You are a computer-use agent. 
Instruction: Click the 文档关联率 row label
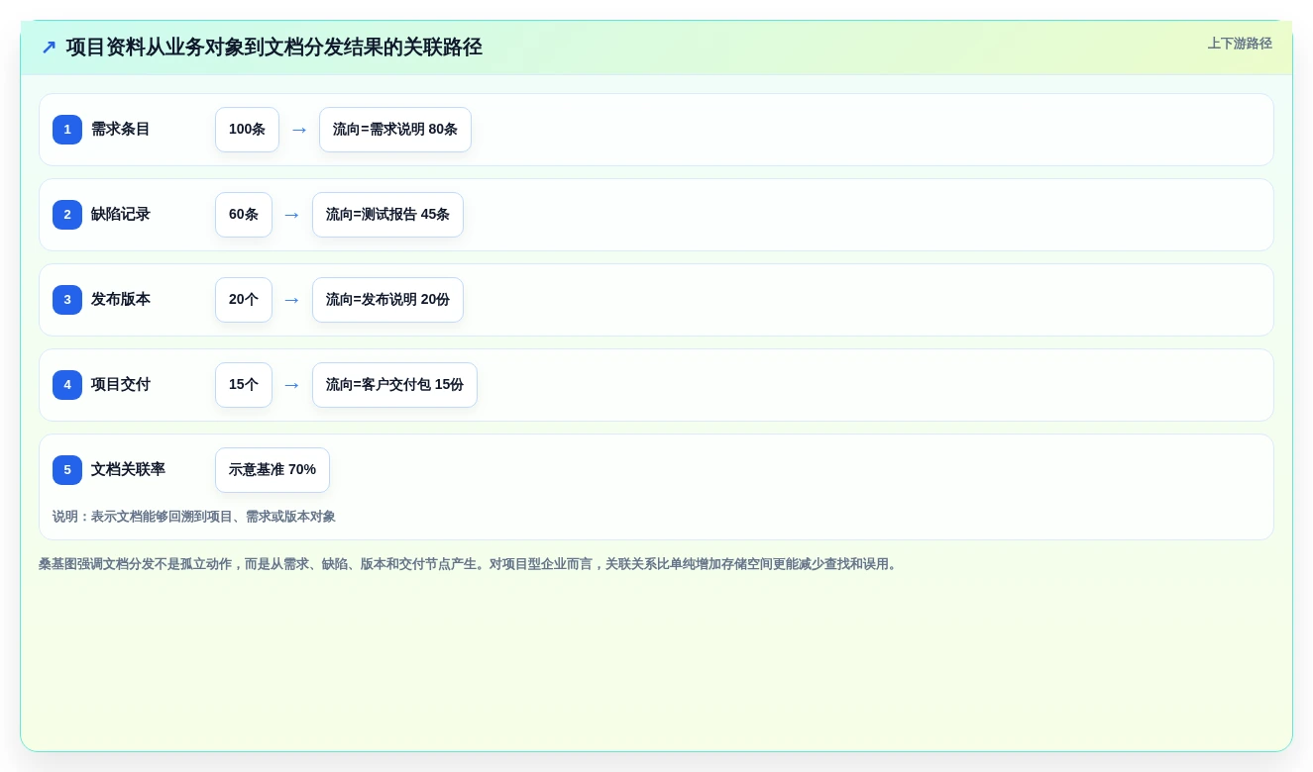129,470
